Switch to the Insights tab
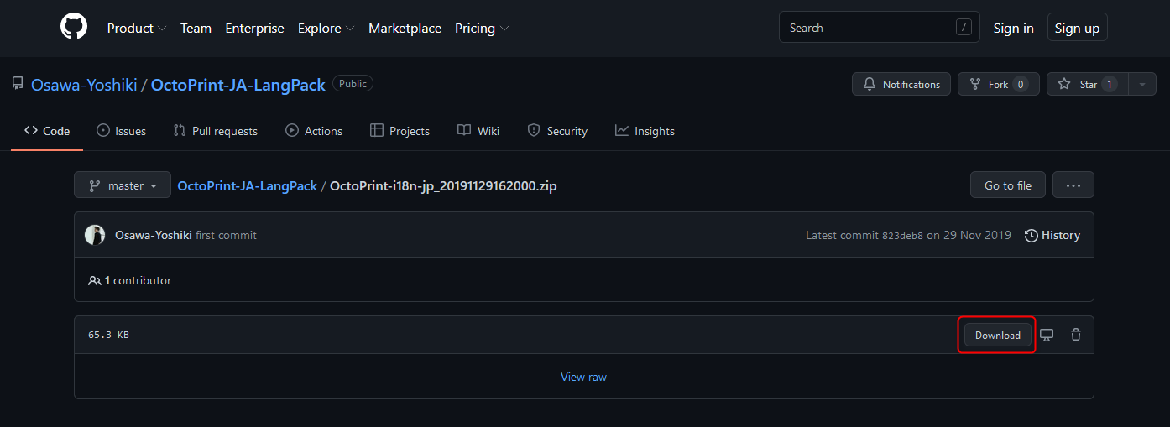The height and width of the screenshot is (427, 1170). (x=645, y=131)
